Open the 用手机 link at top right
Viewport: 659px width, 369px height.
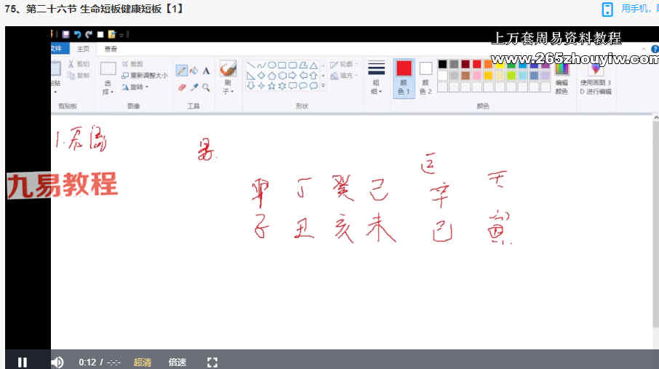[x=639, y=9]
